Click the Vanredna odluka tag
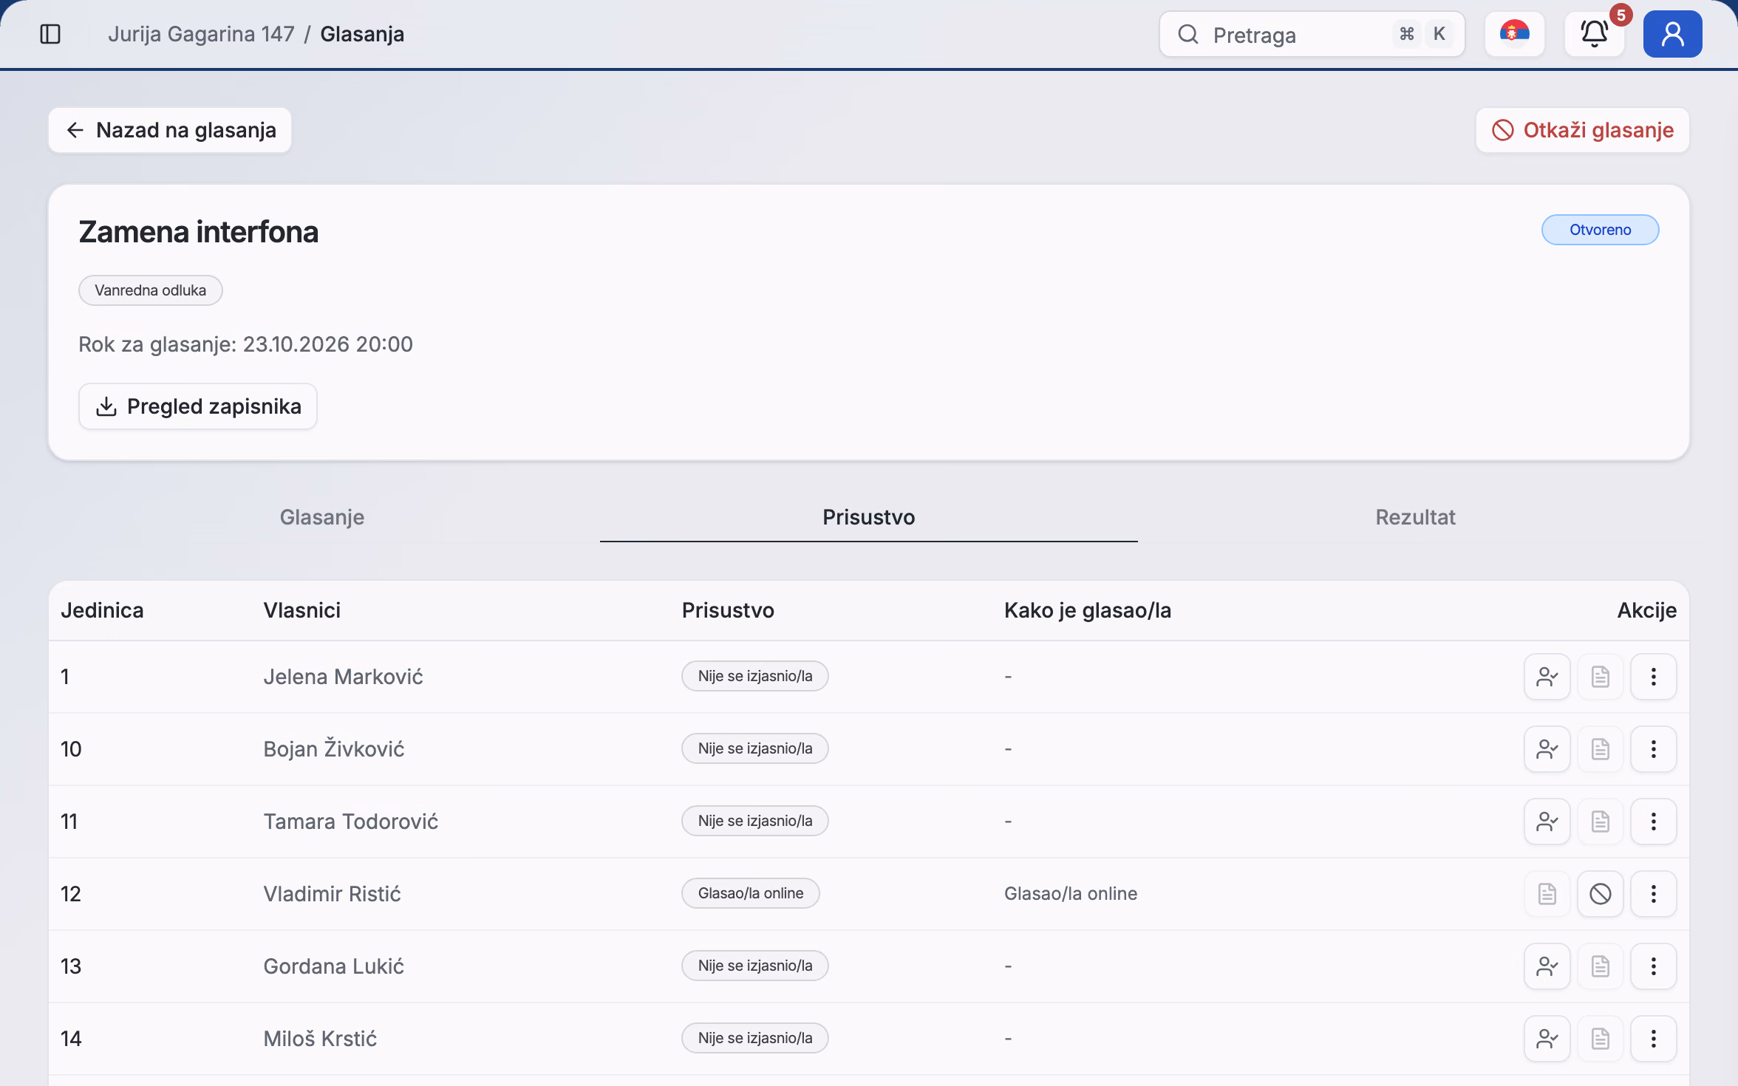1738x1086 pixels. tap(151, 290)
